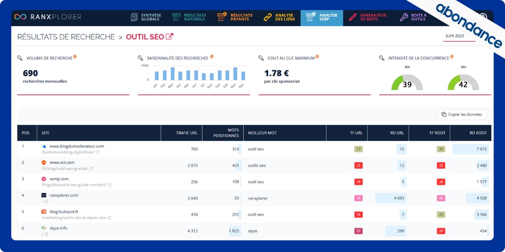This screenshot has height=252, width=505.
Task: Open external link after /fr/guide/outils-seo-guide-complet/ path
Action: (110, 185)
